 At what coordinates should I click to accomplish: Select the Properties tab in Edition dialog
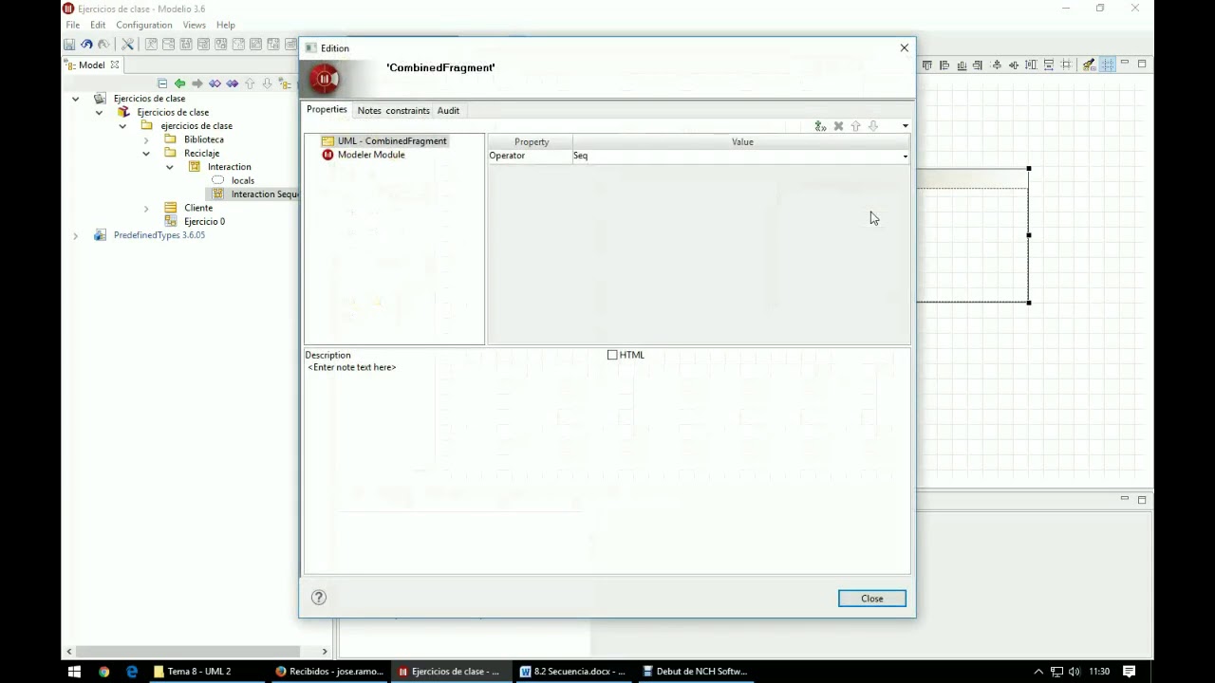click(x=327, y=110)
